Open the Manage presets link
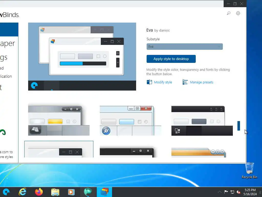Image resolution: width=262 pixels, height=197 pixels. pyautogui.click(x=202, y=82)
